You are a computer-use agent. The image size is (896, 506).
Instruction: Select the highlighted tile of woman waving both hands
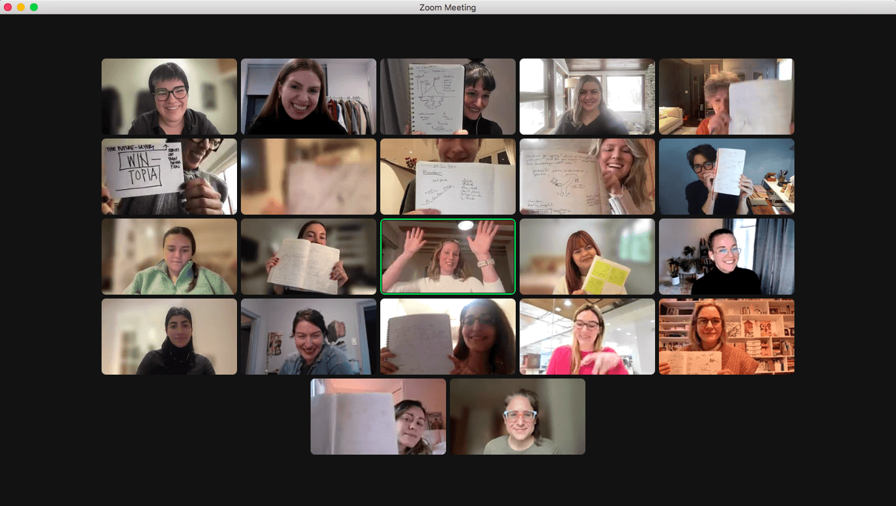pos(447,256)
